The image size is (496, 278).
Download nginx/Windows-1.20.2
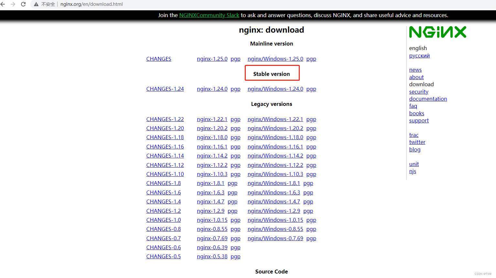click(x=275, y=128)
